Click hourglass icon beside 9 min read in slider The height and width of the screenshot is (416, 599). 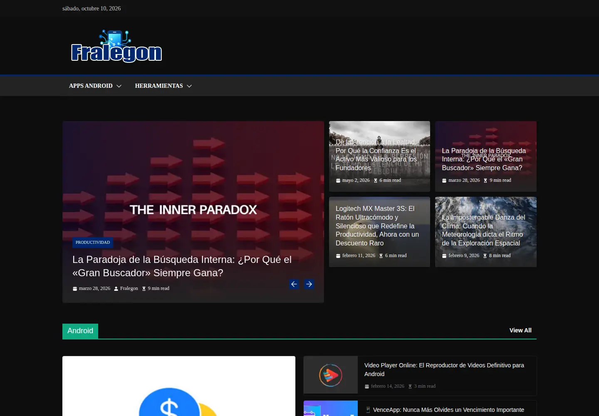tap(144, 289)
